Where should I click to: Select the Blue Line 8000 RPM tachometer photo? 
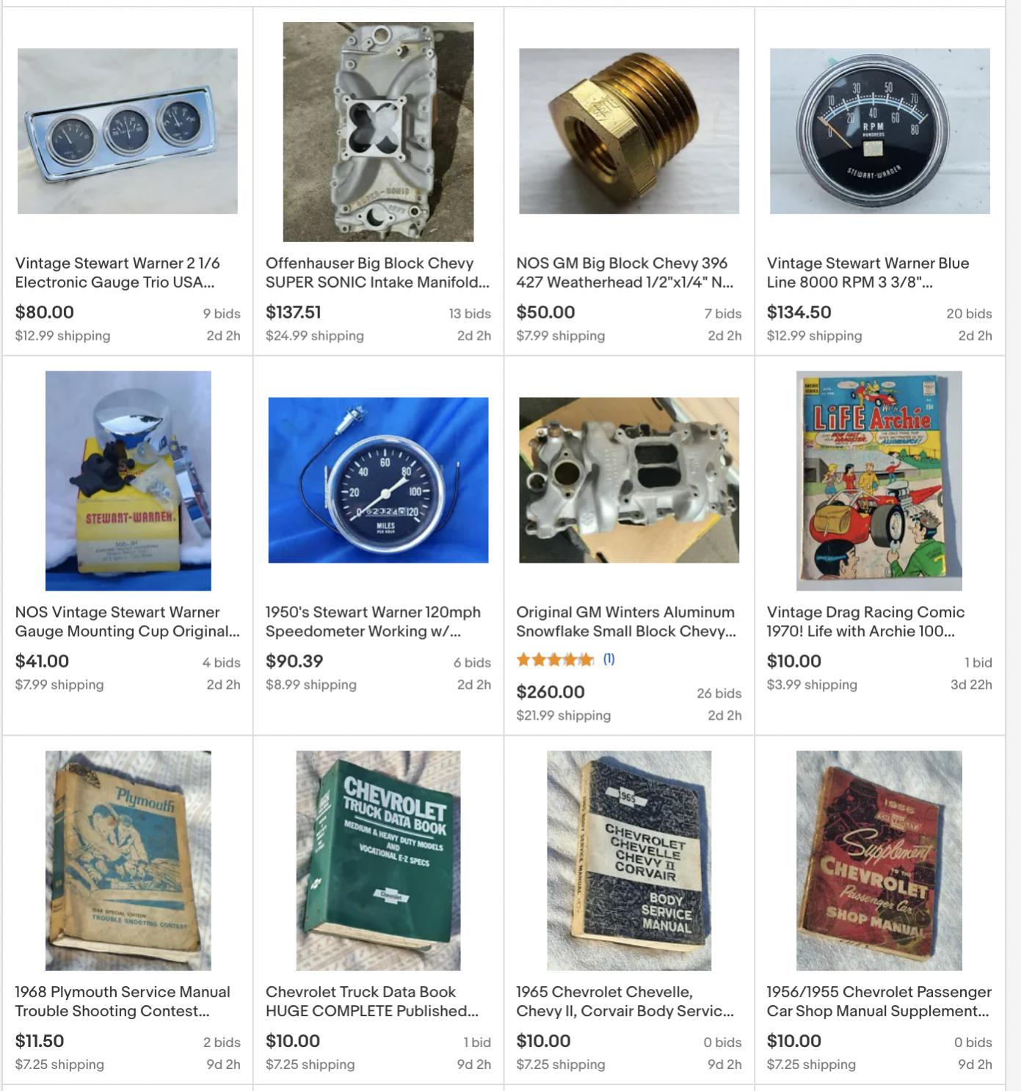pyautogui.click(x=879, y=131)
